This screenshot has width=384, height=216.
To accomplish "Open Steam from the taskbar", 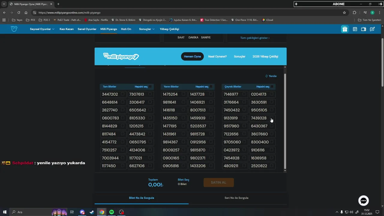I will [x=91, y=212].
